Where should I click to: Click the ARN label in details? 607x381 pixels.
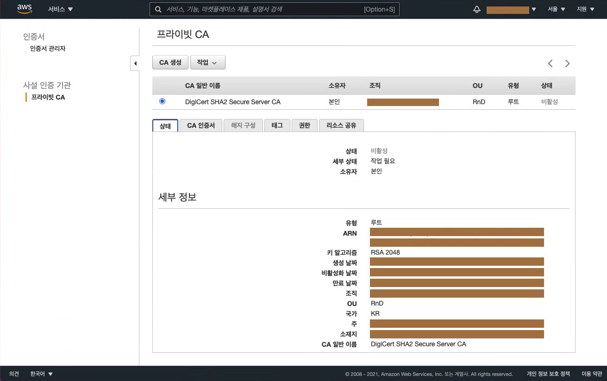click(350, 233)
